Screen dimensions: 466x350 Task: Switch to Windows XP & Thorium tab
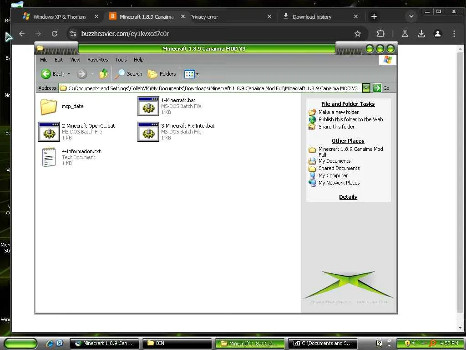tap(60, 17)
